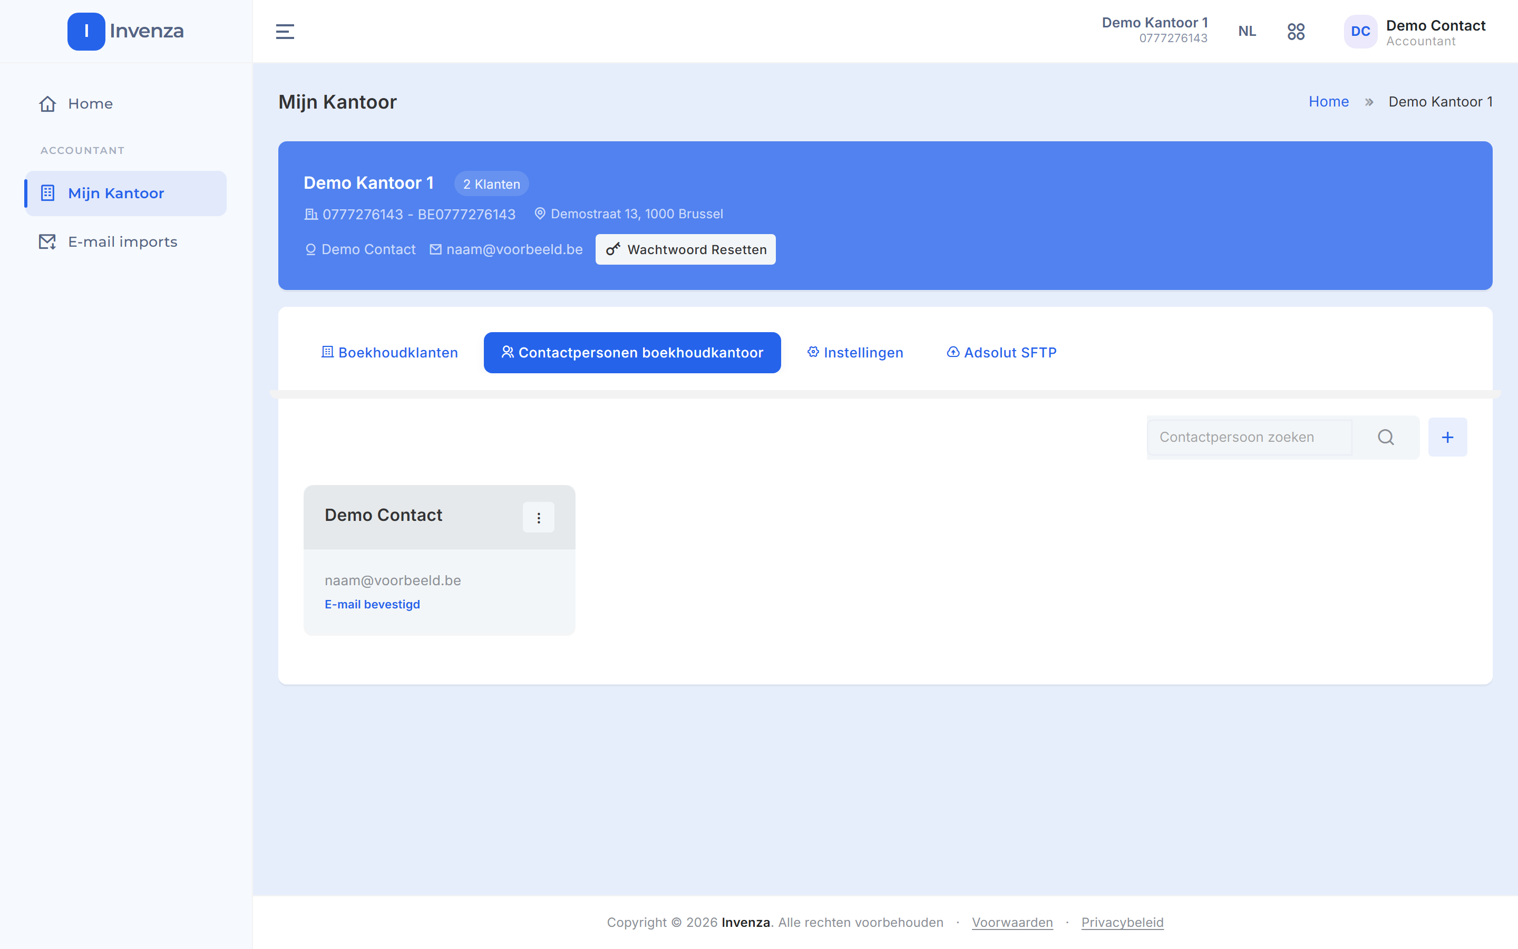This screenshot has width=1518, height=949.
Task: Click the Demostraat 13, 1000 Brussel address
Action: coord(637,214)
